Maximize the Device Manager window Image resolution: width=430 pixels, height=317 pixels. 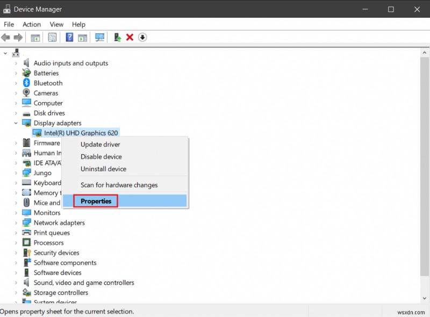pos(391,9)
